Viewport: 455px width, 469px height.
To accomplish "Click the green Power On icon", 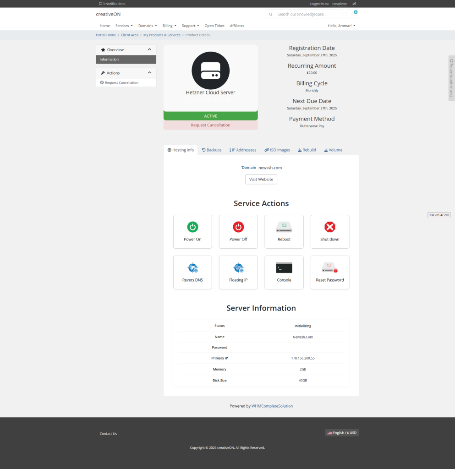I will point(192,227).
